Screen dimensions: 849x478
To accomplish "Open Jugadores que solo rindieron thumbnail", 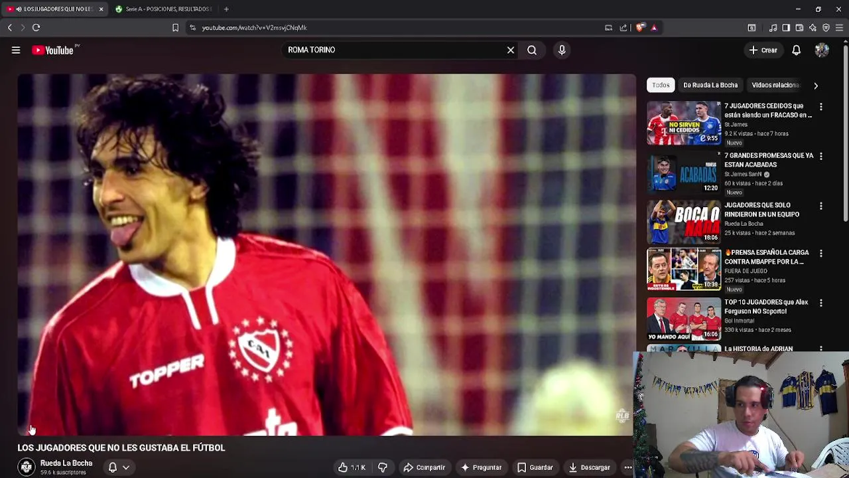I will point(684,222).
